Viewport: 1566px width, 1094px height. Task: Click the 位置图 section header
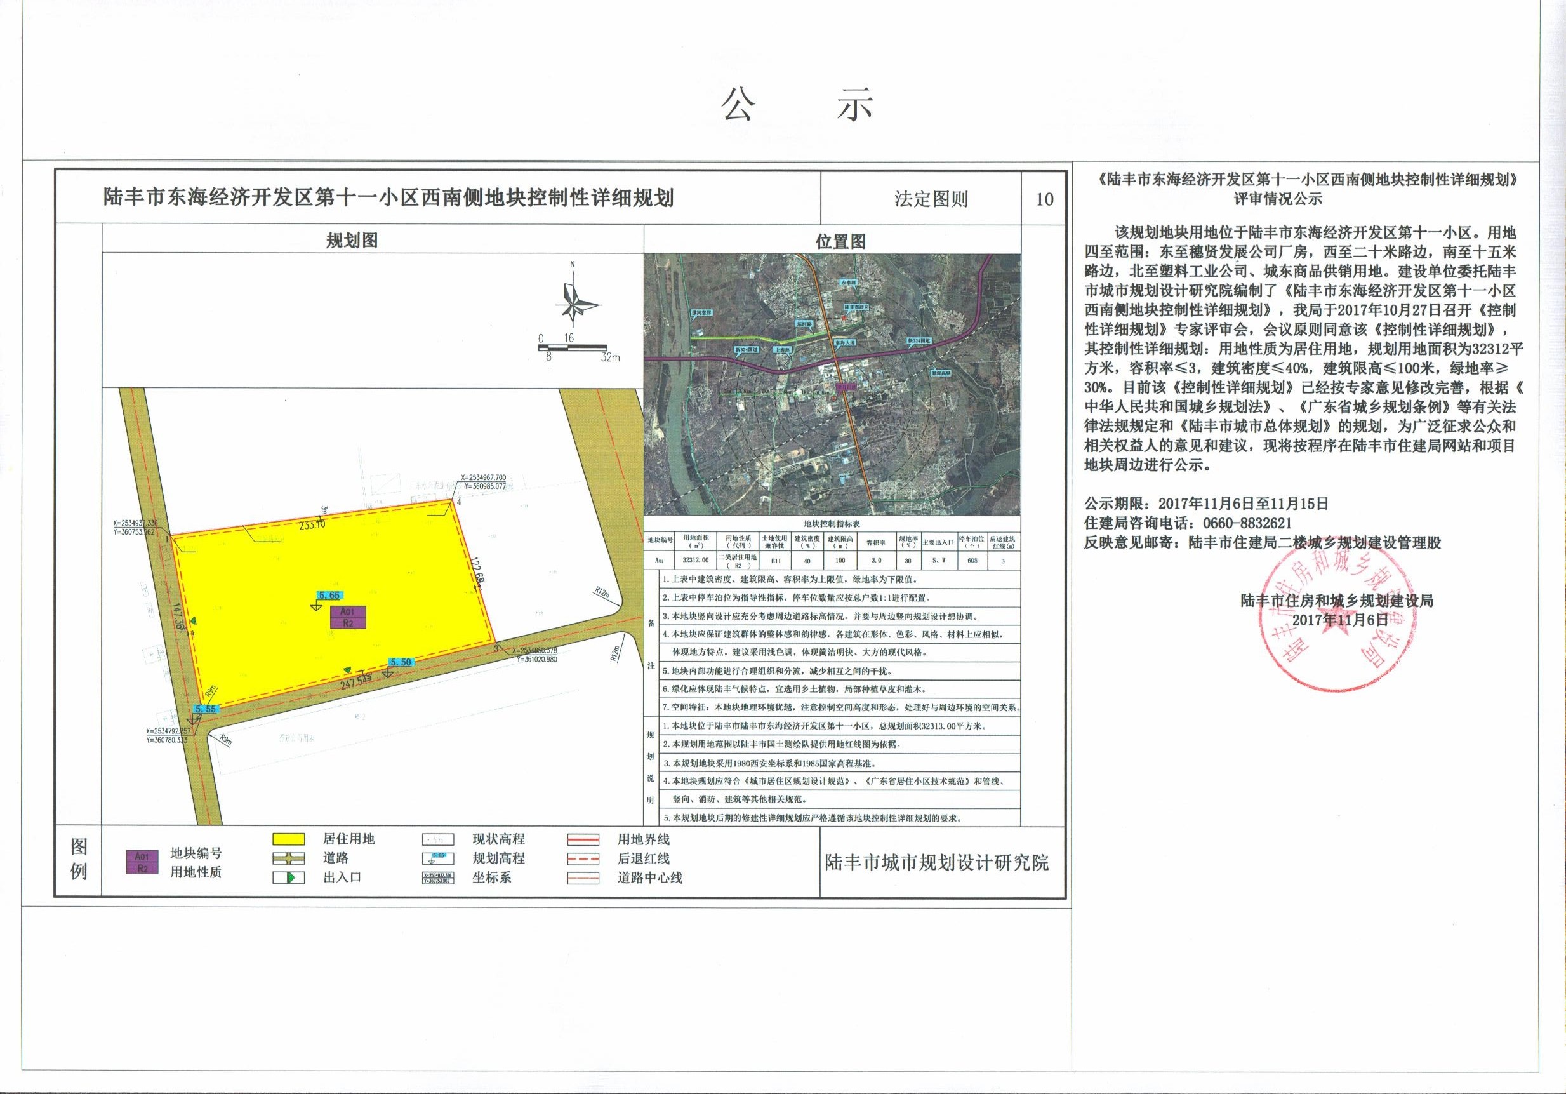(x=841, y=241)
